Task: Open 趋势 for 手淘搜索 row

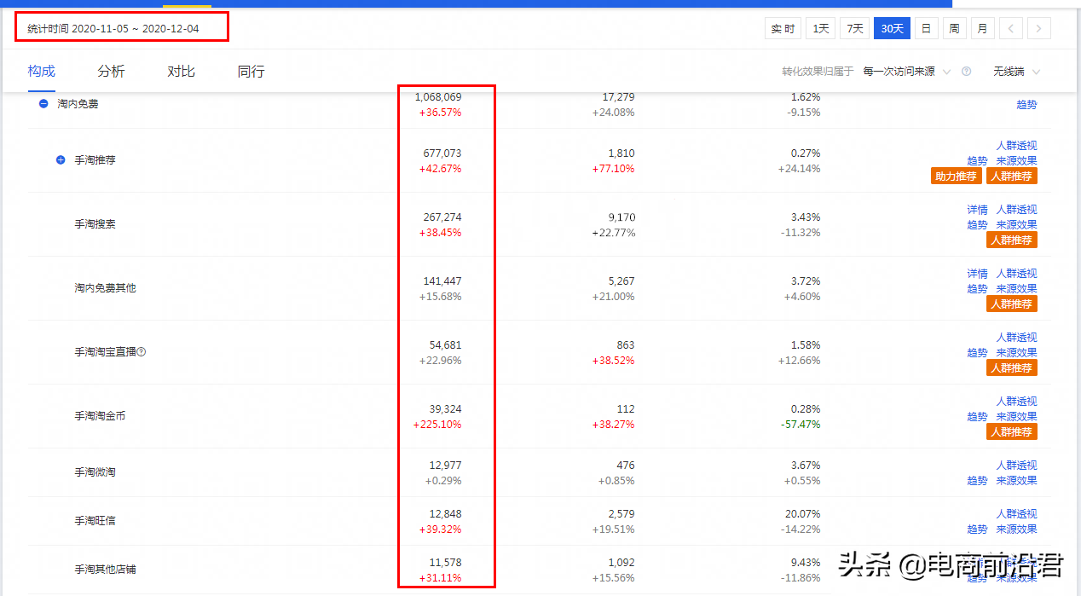Action: click(x=977, y=225)
